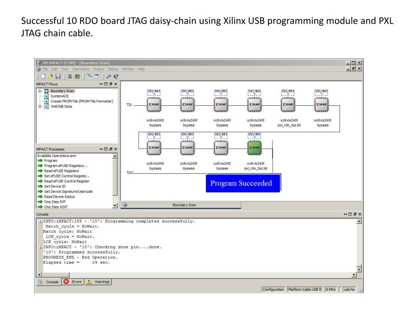
Task: Click the Configuration status bar entry
Action: click(273, 289)
